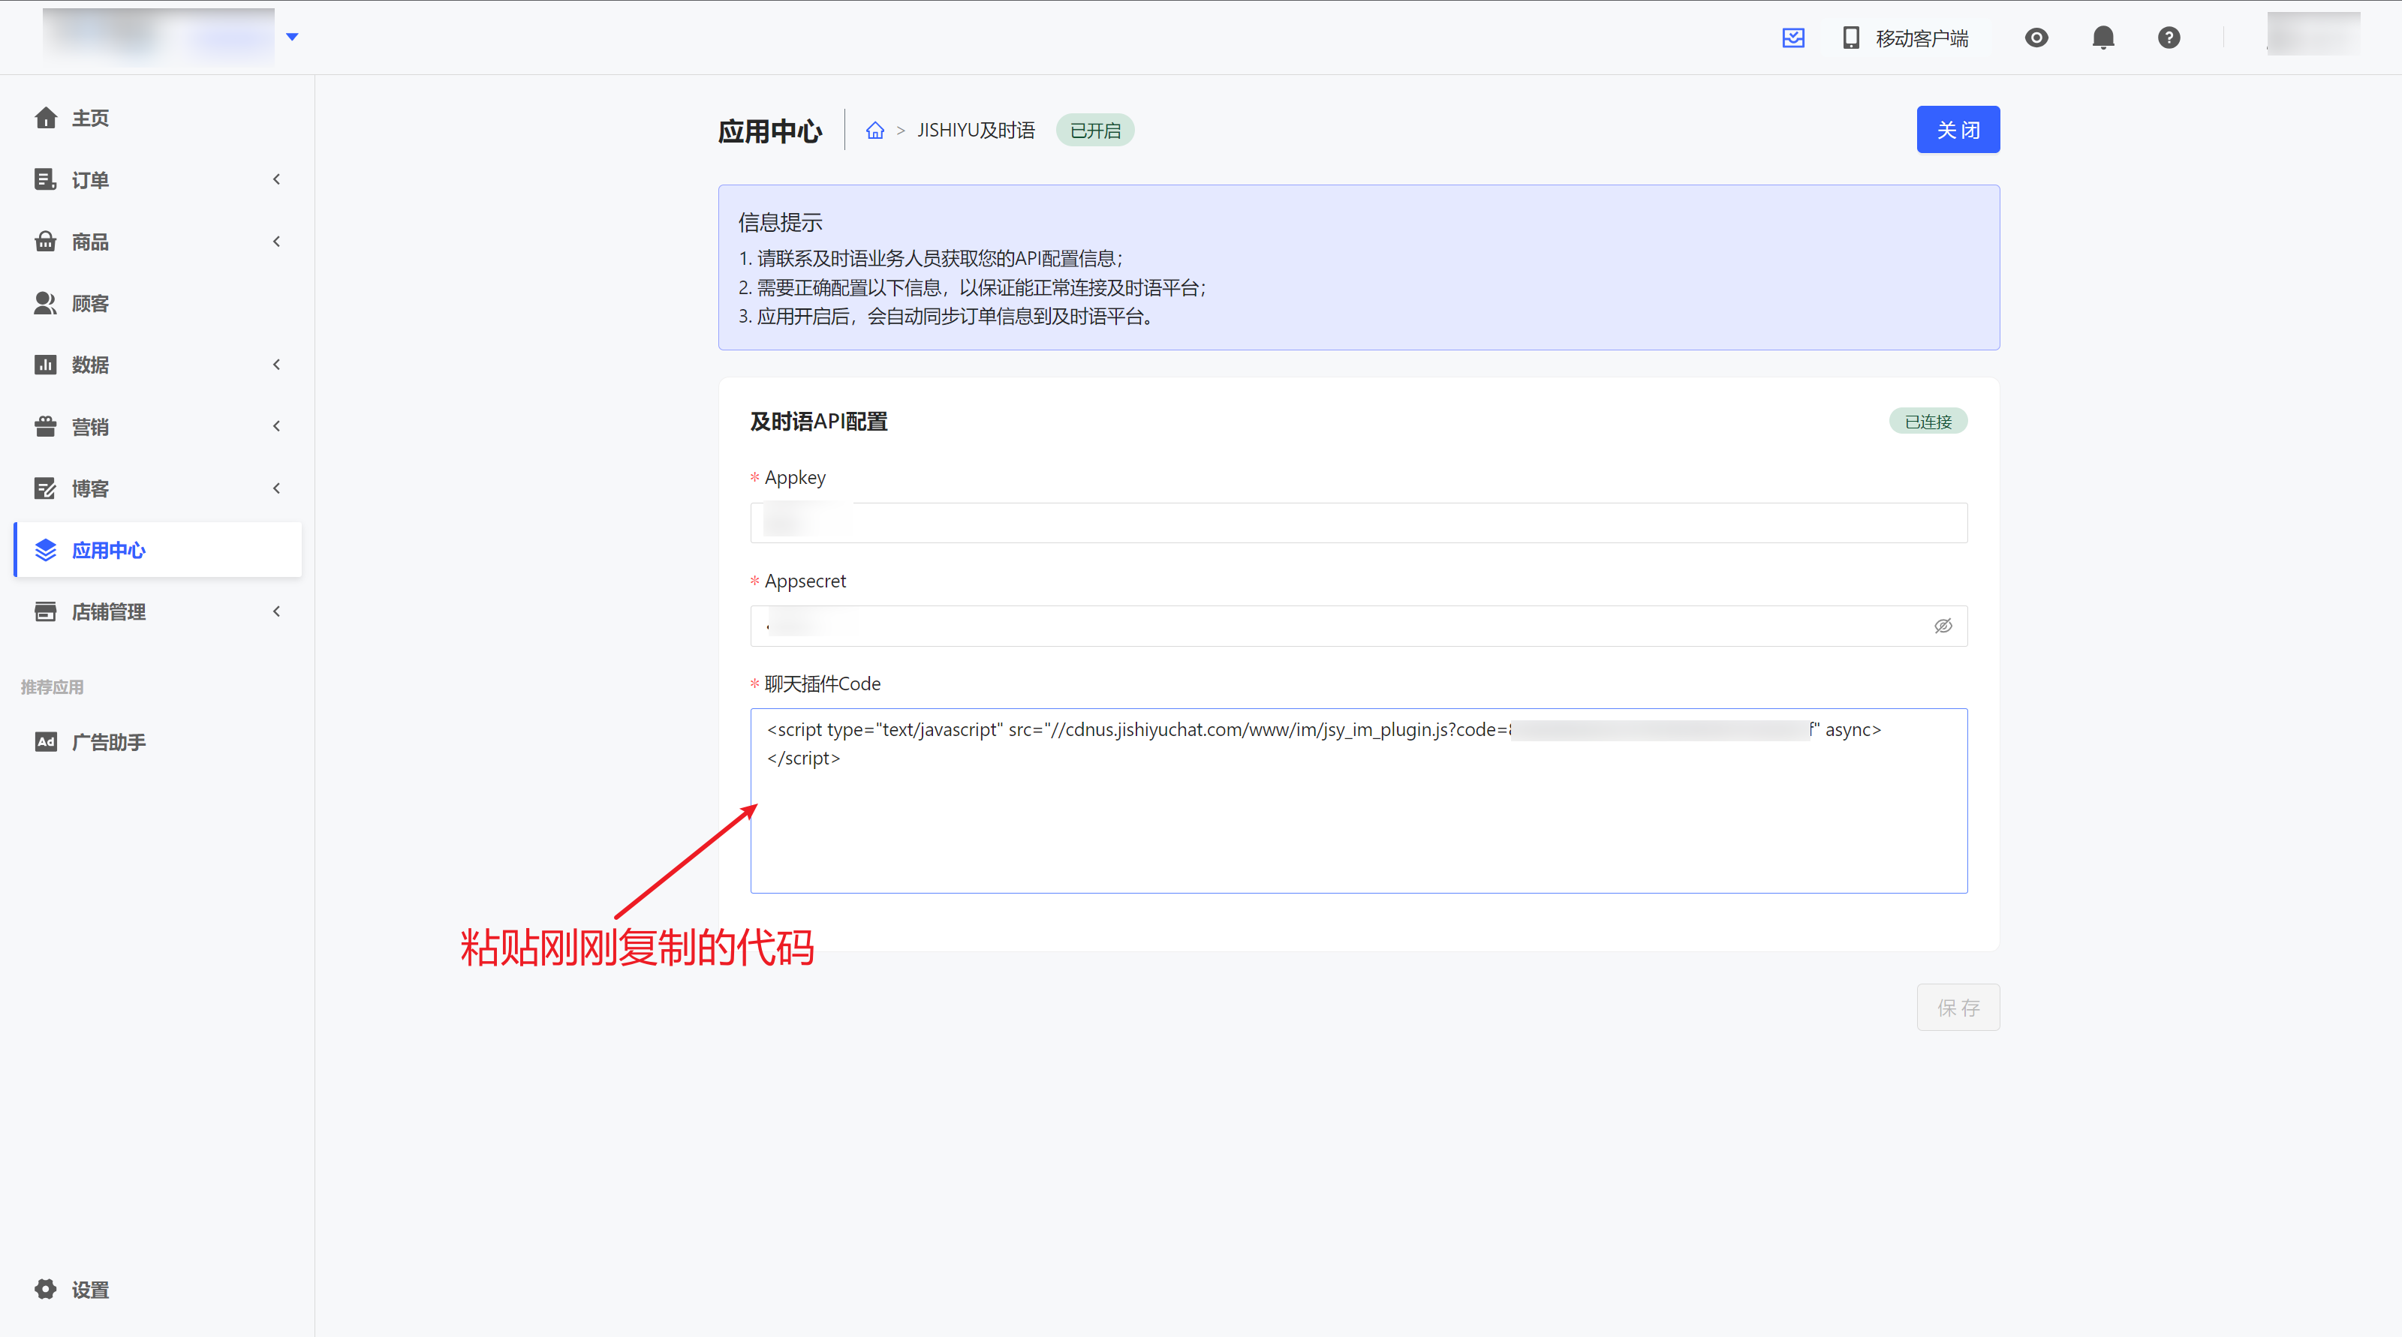Click the Appsecret input field
Image resolution: width=2402 pixels, height=1337 pixels.
[1358, 626]
